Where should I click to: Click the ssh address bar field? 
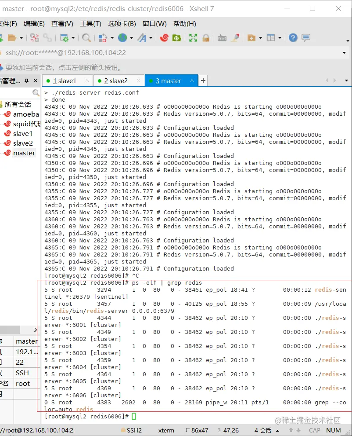tap(172, 52)
